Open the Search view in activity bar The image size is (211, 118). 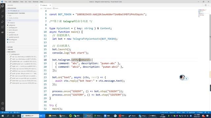3,11
